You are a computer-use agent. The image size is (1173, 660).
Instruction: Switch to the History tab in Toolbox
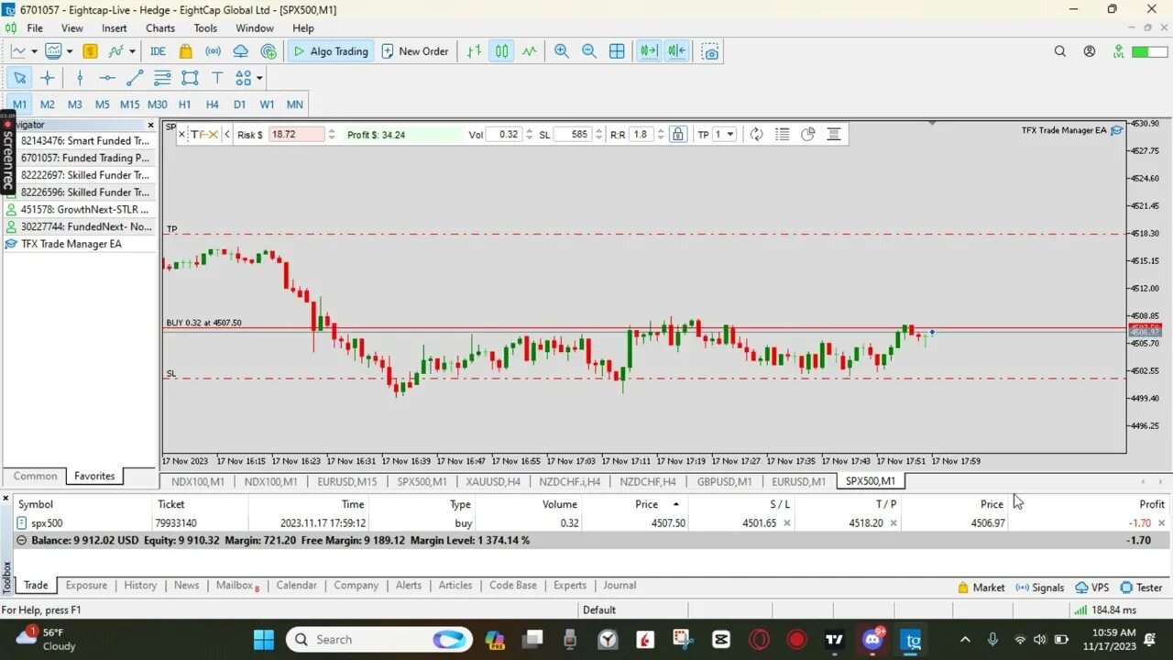[140, 586]
